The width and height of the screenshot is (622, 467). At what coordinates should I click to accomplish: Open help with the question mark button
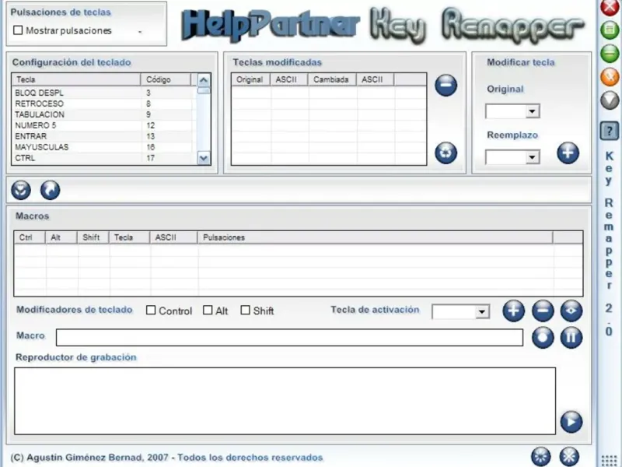coord(610,131)
